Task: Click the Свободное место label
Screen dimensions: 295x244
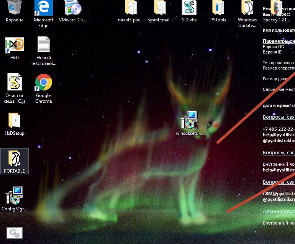Action: (x=279, y=89)
